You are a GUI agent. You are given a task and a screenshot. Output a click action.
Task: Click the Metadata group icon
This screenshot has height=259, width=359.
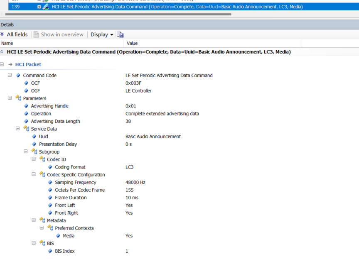(42, 220)
